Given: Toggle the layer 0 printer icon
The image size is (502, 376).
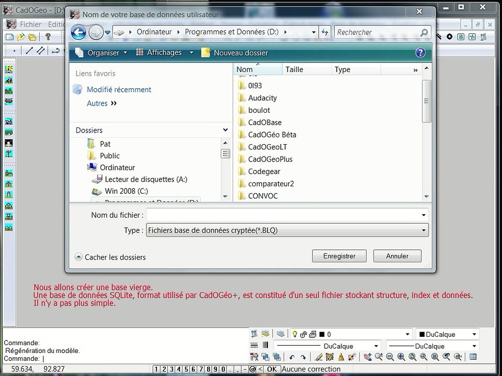Looking at the screenshot, I should pos(313,334).
